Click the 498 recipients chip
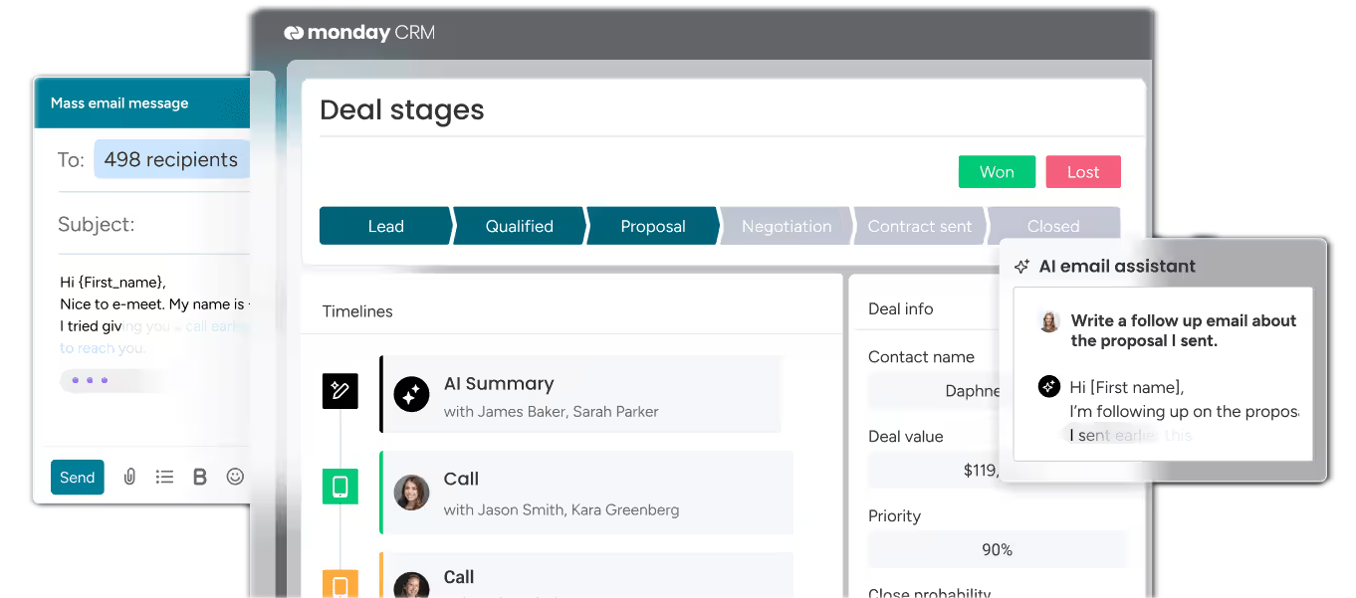The image size is (1356, 598). pos(171,159)
